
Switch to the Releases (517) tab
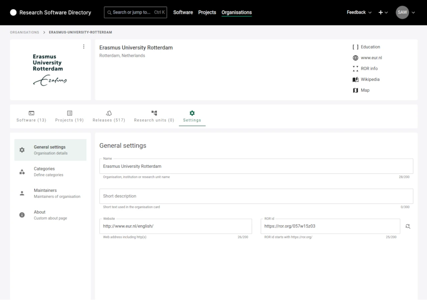(109, 116)
